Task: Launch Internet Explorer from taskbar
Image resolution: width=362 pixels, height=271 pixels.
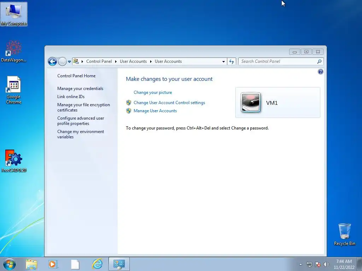Action: tap(97, 264)
